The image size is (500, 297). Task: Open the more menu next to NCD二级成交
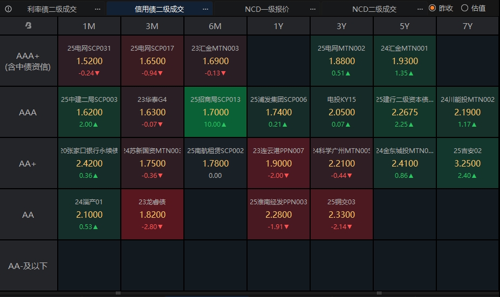tap(420, 9)
